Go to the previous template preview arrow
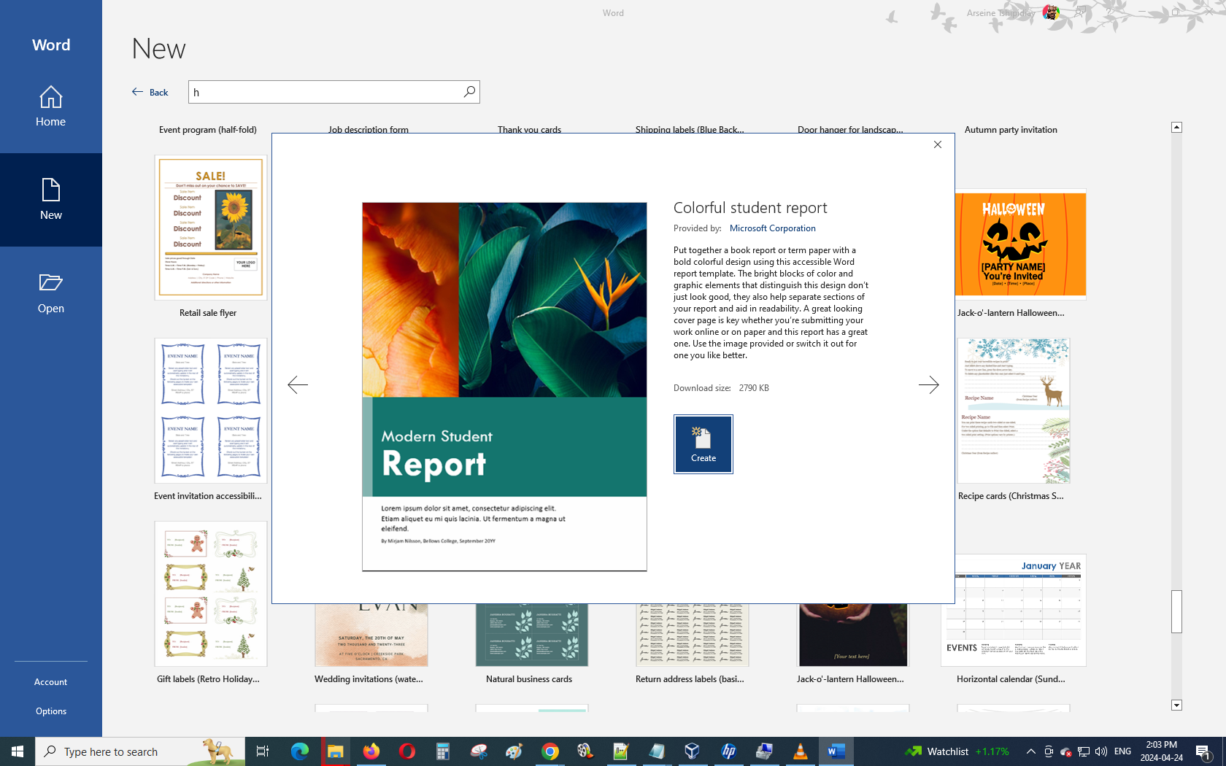1226x766 pixels. [298, 384]
